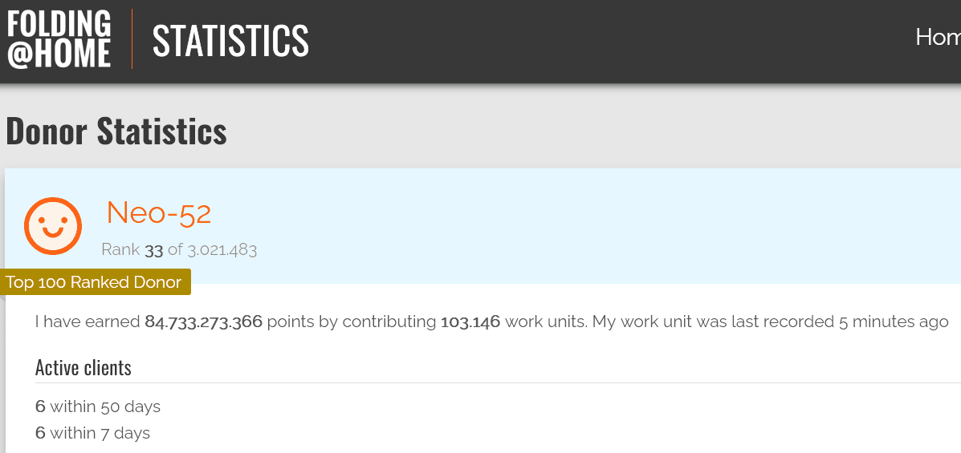Click the '6 within 50 days' line
Image resolution: width=961 pixels, height=453 pixels.
98,406
